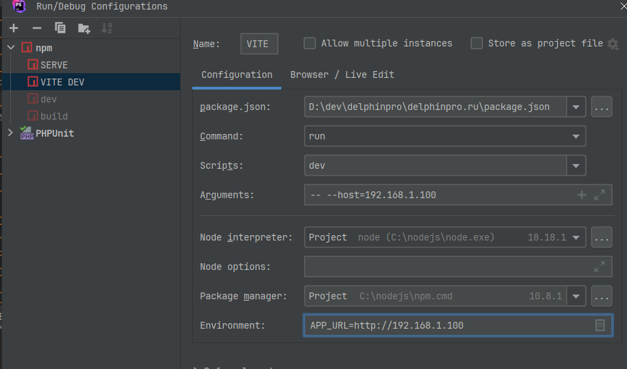The image size is (627, 369).
Task: Close the Run/Debug Configurations dialog
Action: click(x=623, y=6)
